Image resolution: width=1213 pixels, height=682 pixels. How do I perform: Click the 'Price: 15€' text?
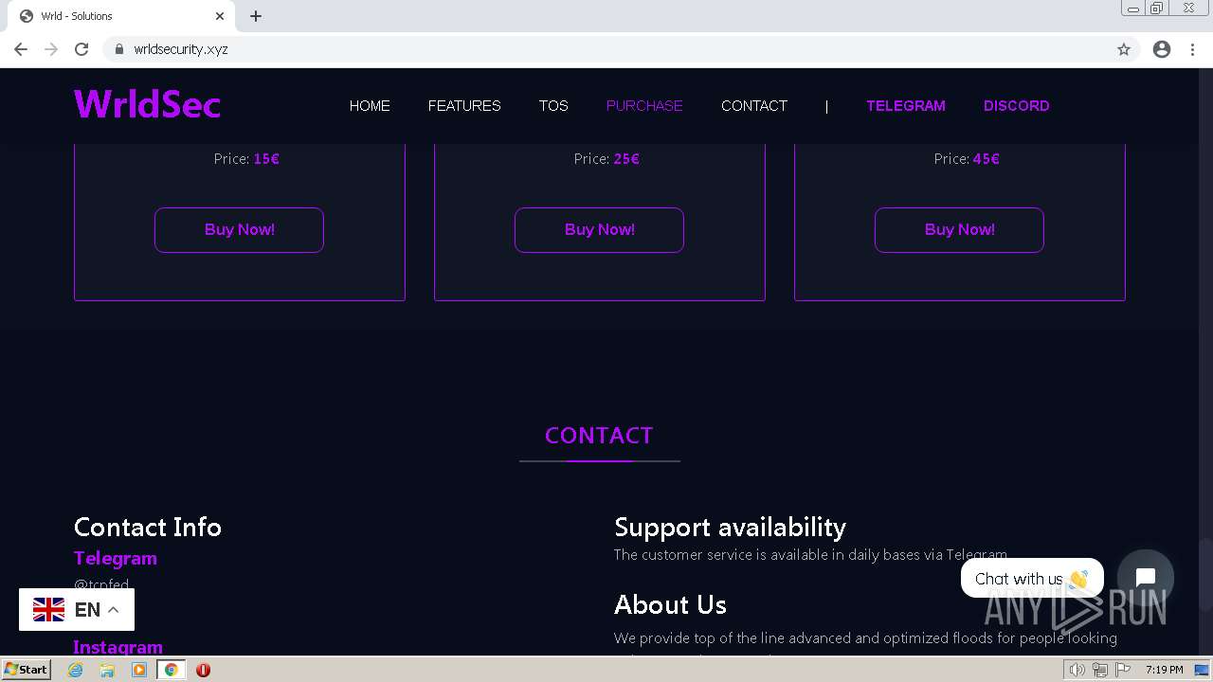click(246, 159)
